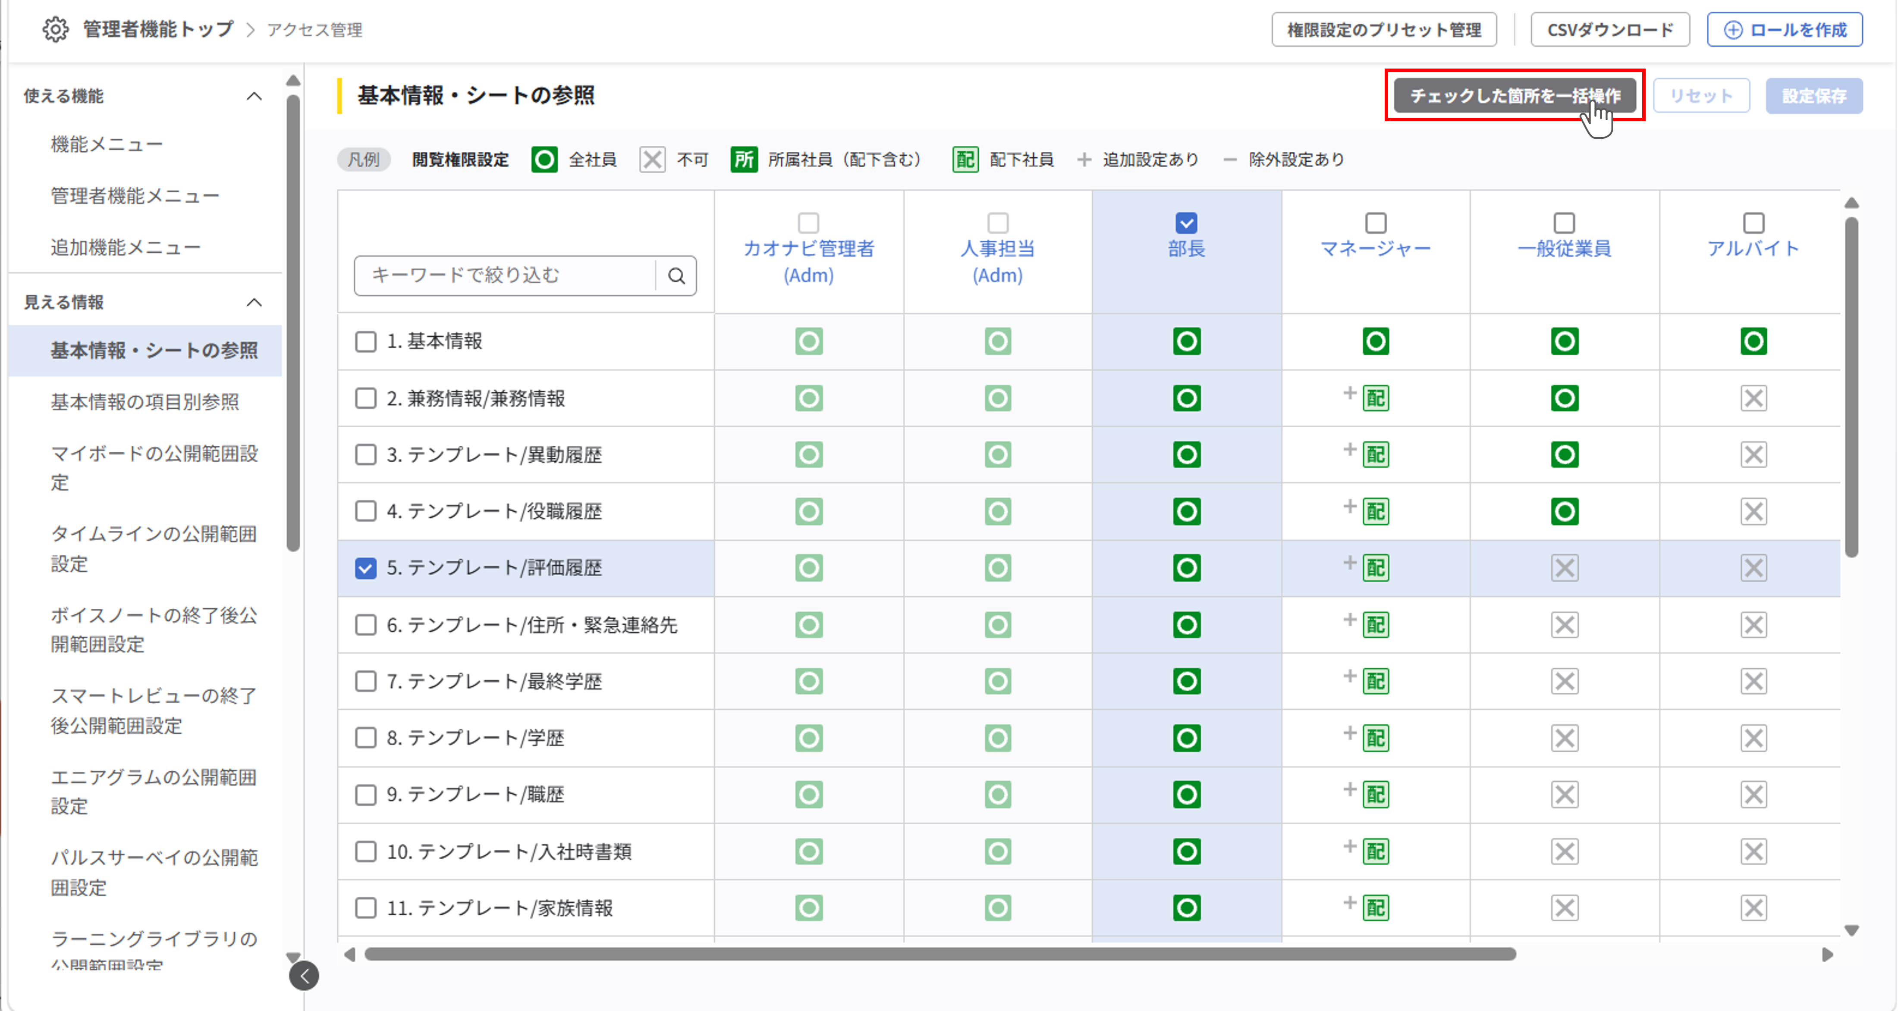Click the リセット button
The width and height of the screenshot is (1898, 1011).
coord(1701,96)
